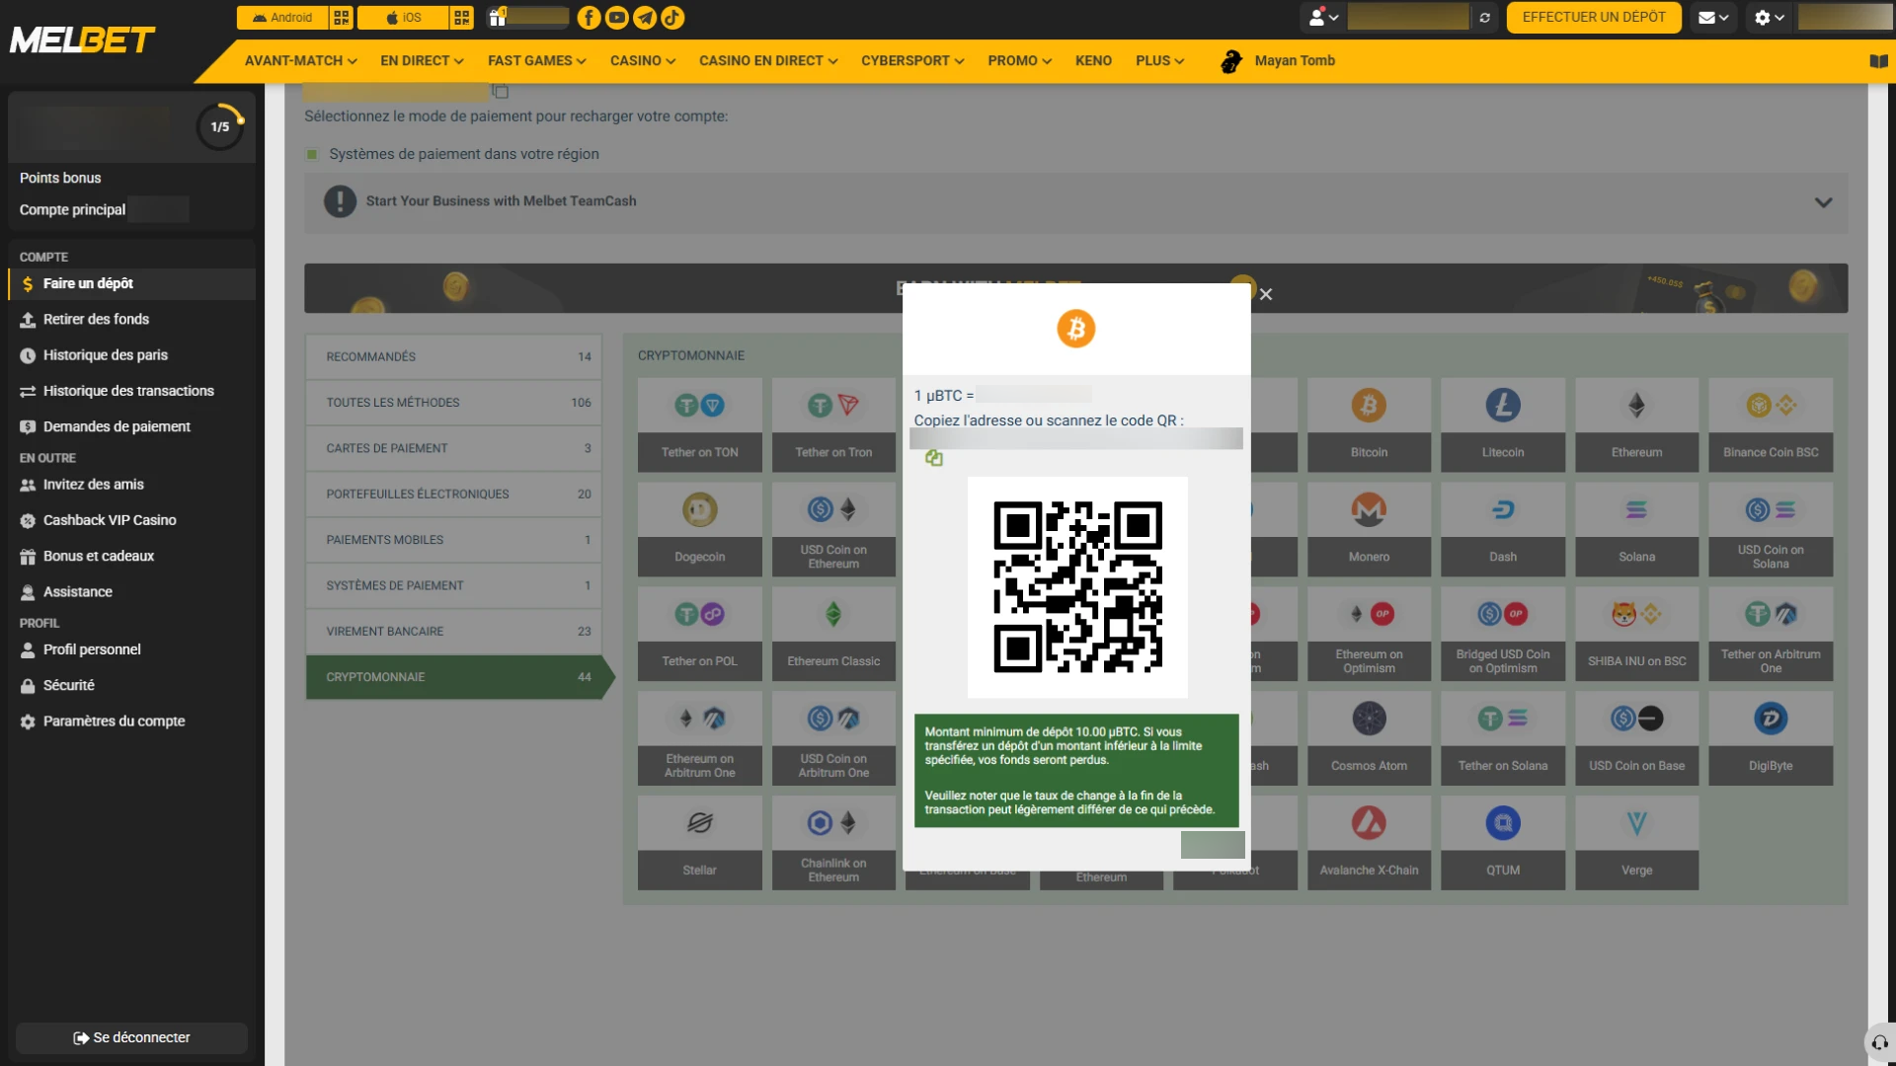Open the Facebook social icon
The image size is (1896, 1066).
point(589,17)
